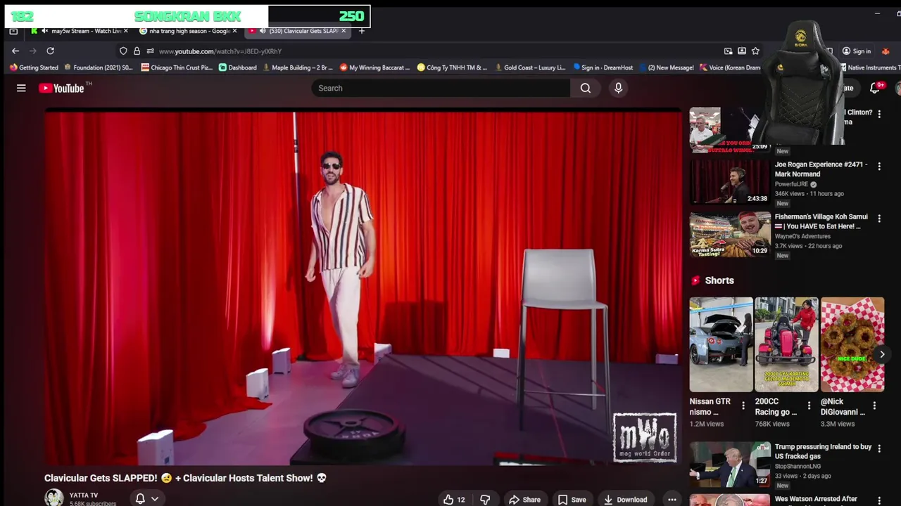Share the video
The height and width of the screenshot is (506, 901).
(524, 500)
